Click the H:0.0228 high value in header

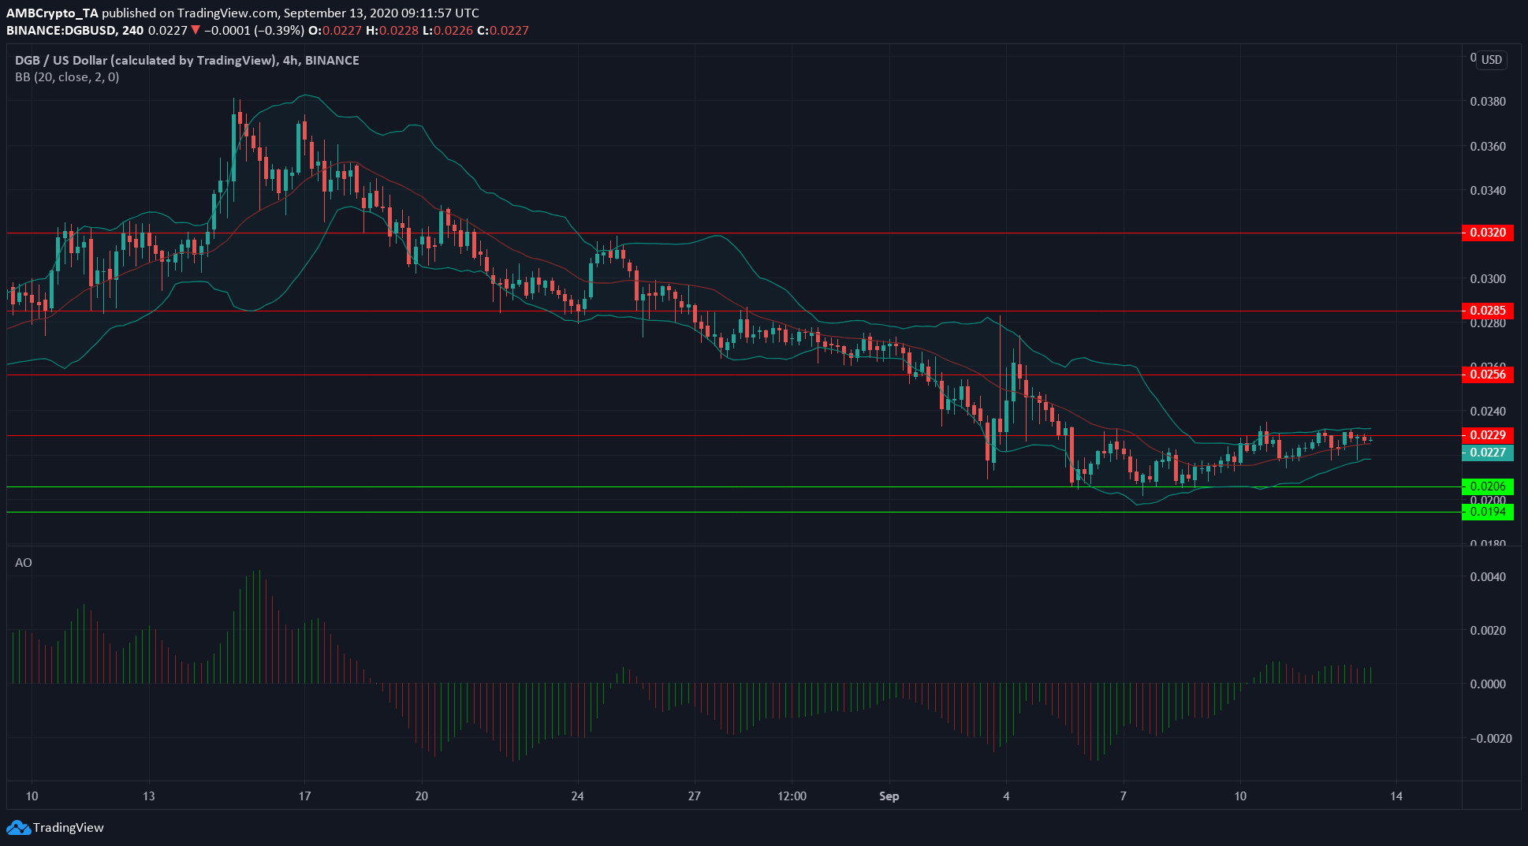pyautogui.click(x=393, y=31)
